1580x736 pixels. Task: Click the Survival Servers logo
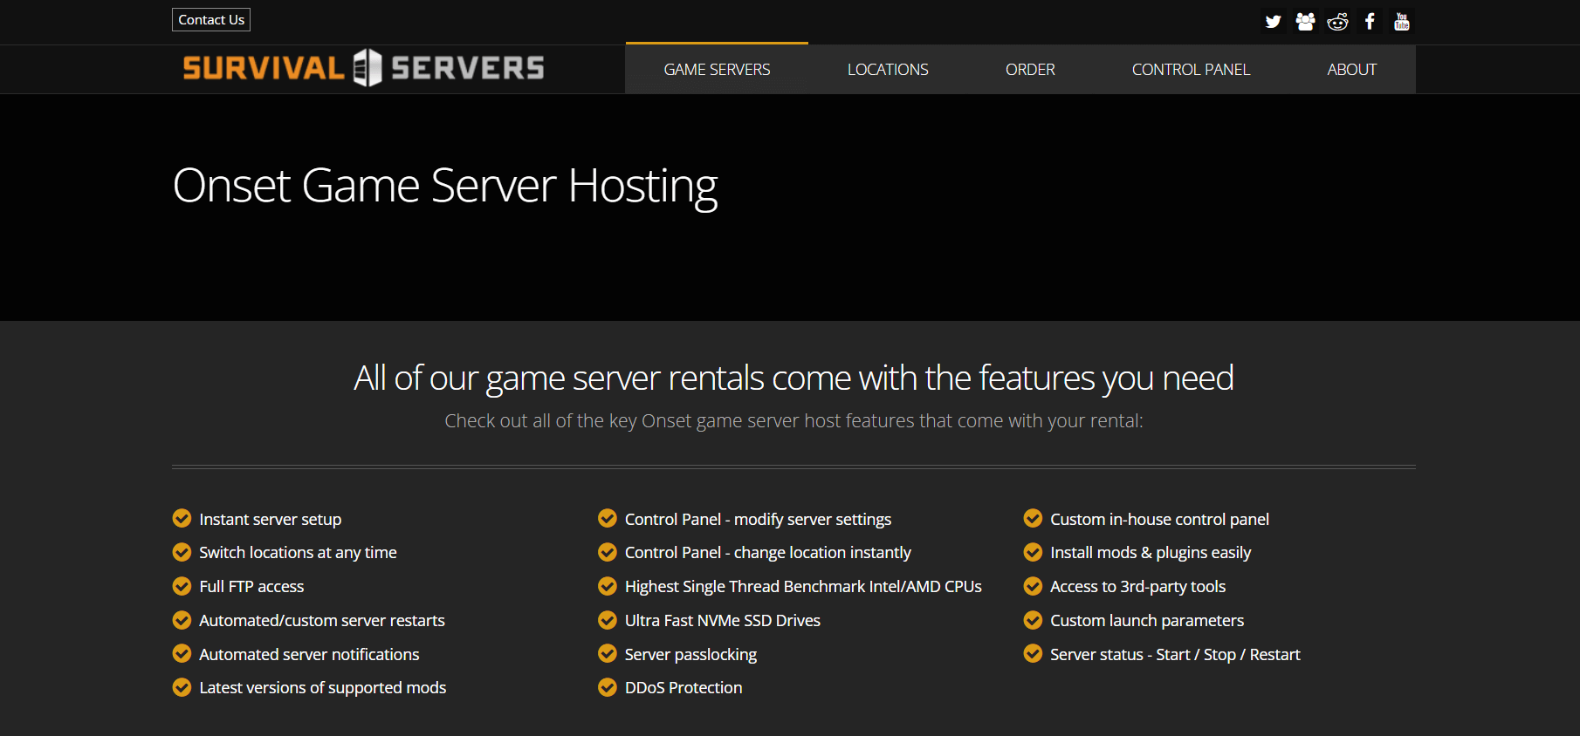pyautogui.click(x=363, y=68)
